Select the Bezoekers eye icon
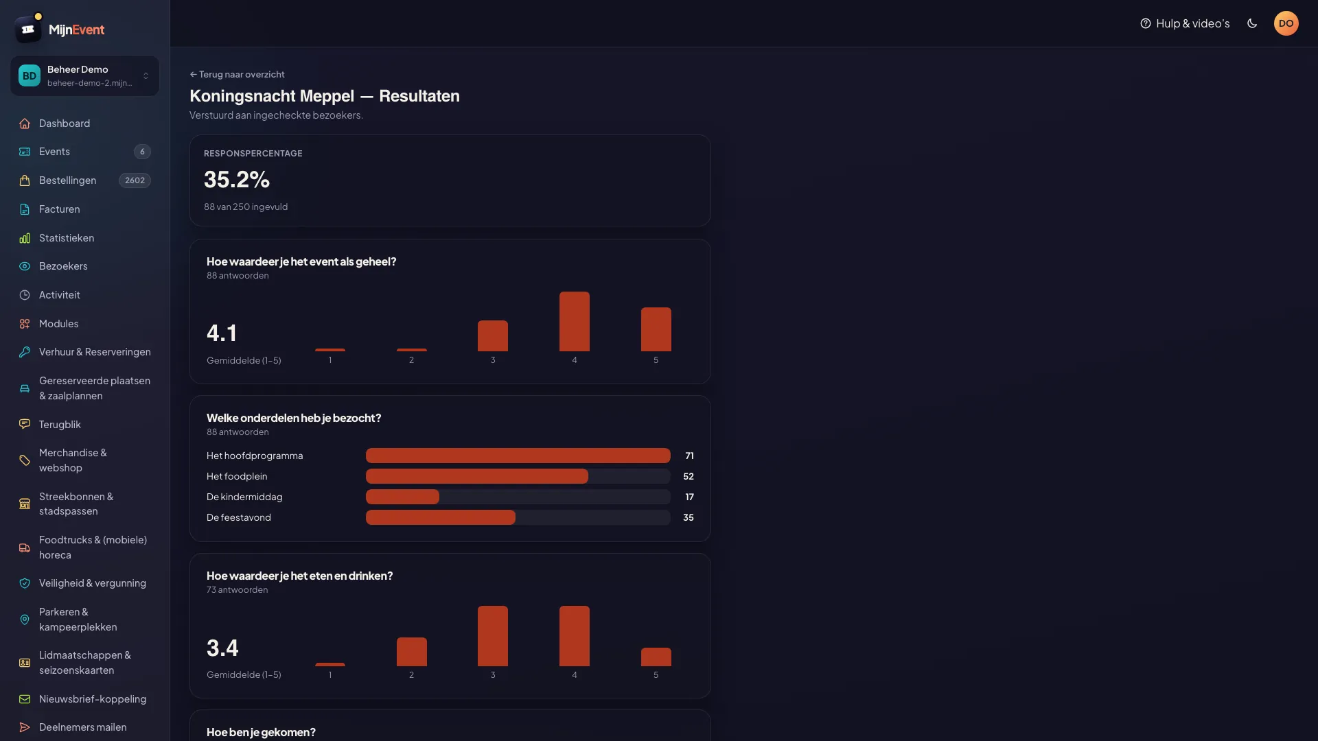1318x741 pixels. [x=25, y=266]
